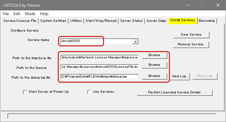Switch to Utilities tab
226x122 pixels.
(76, 21)
